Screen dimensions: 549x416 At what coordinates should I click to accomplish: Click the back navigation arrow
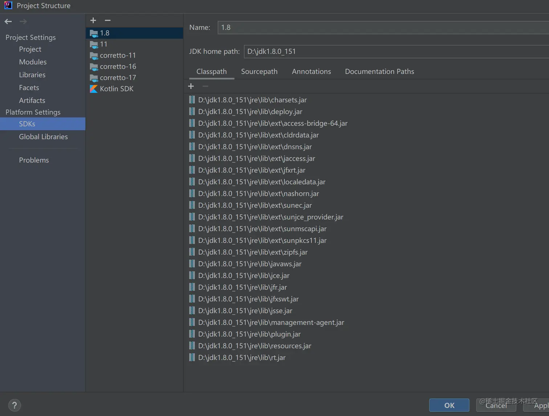[8, 21]
